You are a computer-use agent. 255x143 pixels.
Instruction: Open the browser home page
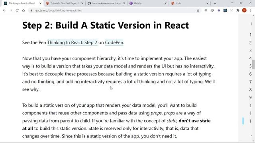coord(24,10)
